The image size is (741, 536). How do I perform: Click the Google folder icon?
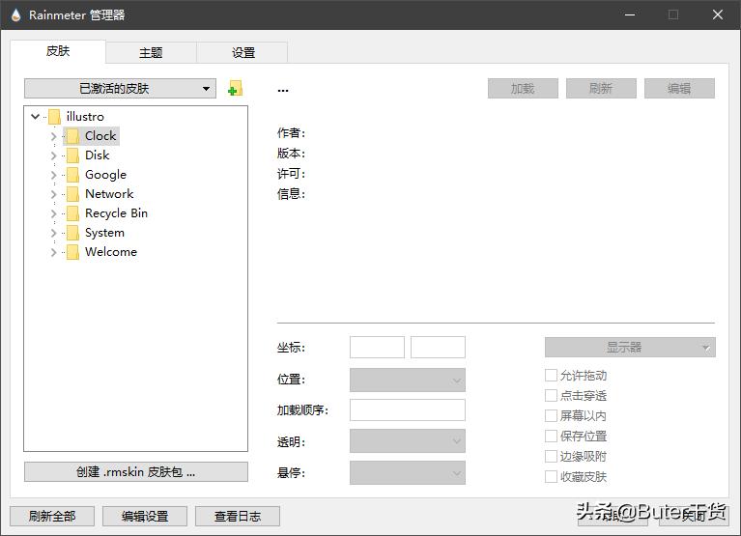point(72,175)
